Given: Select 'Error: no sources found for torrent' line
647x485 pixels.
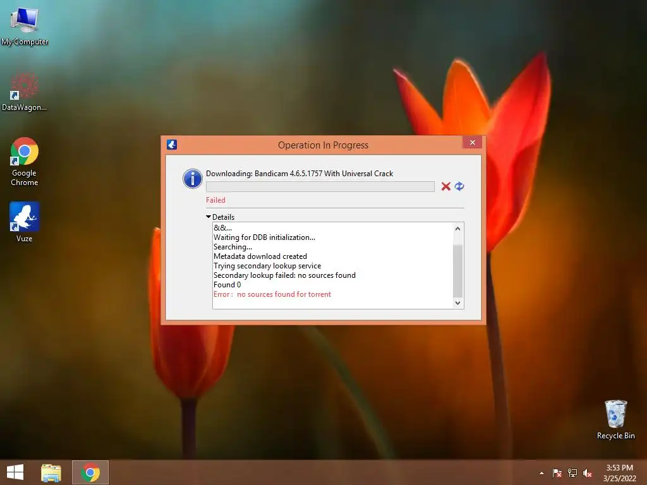Looking at the screenshot, I should click(x=272, y=294).
